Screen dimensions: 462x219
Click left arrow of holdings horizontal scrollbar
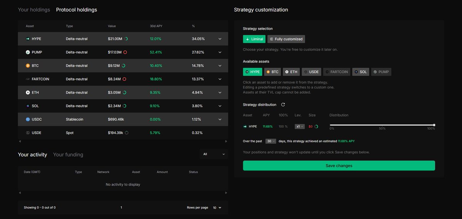click(19, 141)
